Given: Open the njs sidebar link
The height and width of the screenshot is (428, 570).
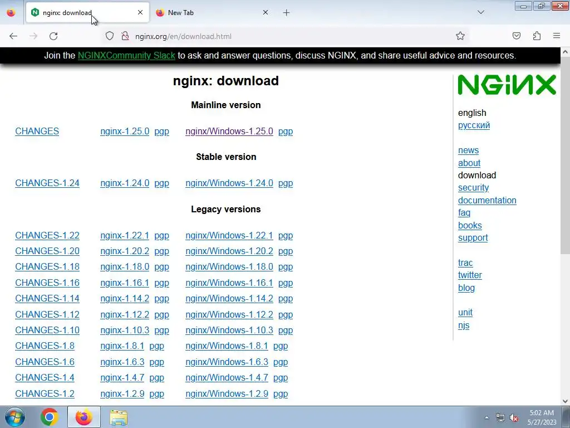Looking at the screenshot, I should coord(464,325).
